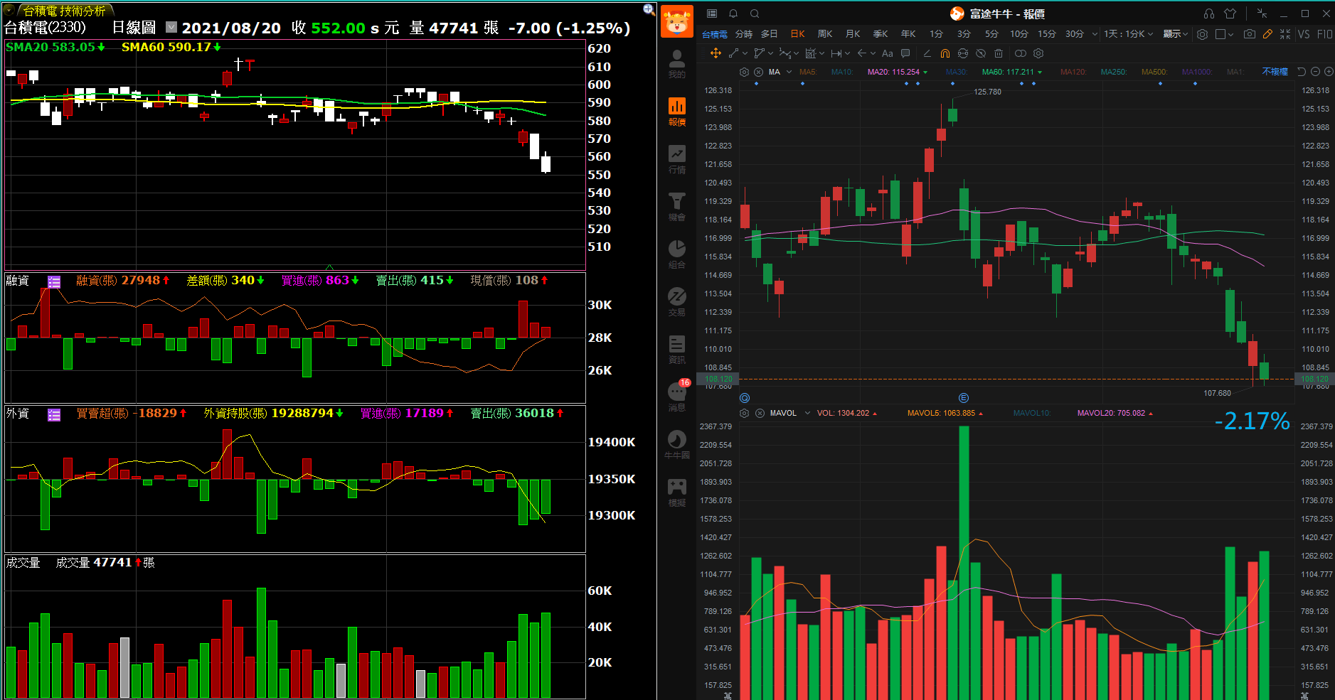
Task: Click the trash icon to delete drawings
Action: pos(999,53)
